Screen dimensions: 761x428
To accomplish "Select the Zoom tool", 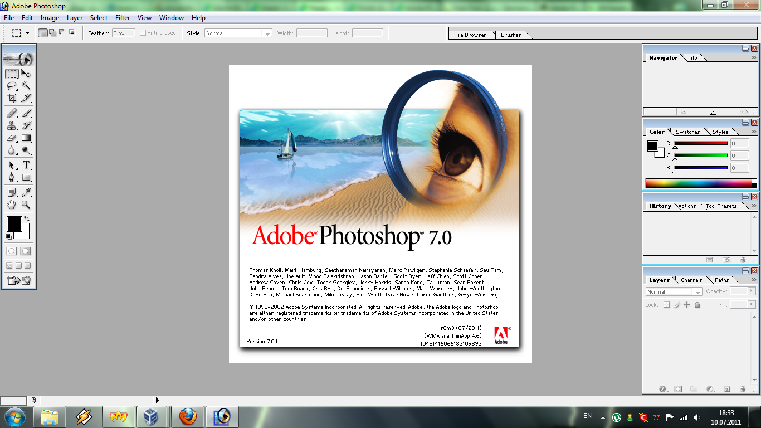I will click(x=26, y=205).
